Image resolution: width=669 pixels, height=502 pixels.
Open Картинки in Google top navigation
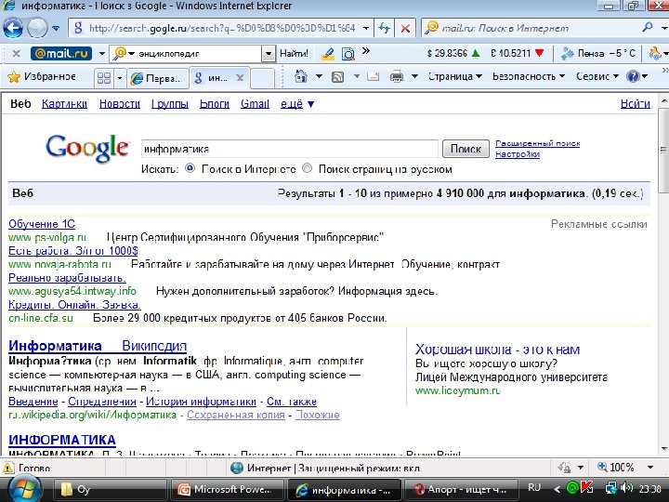tap(64, 104)
